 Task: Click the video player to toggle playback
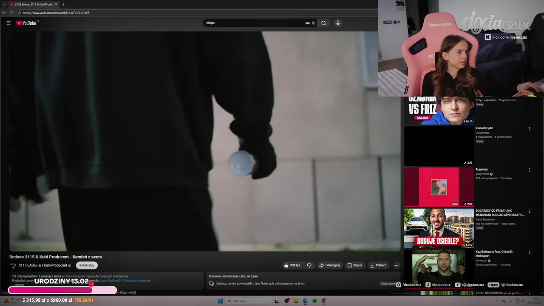[205, 141]
